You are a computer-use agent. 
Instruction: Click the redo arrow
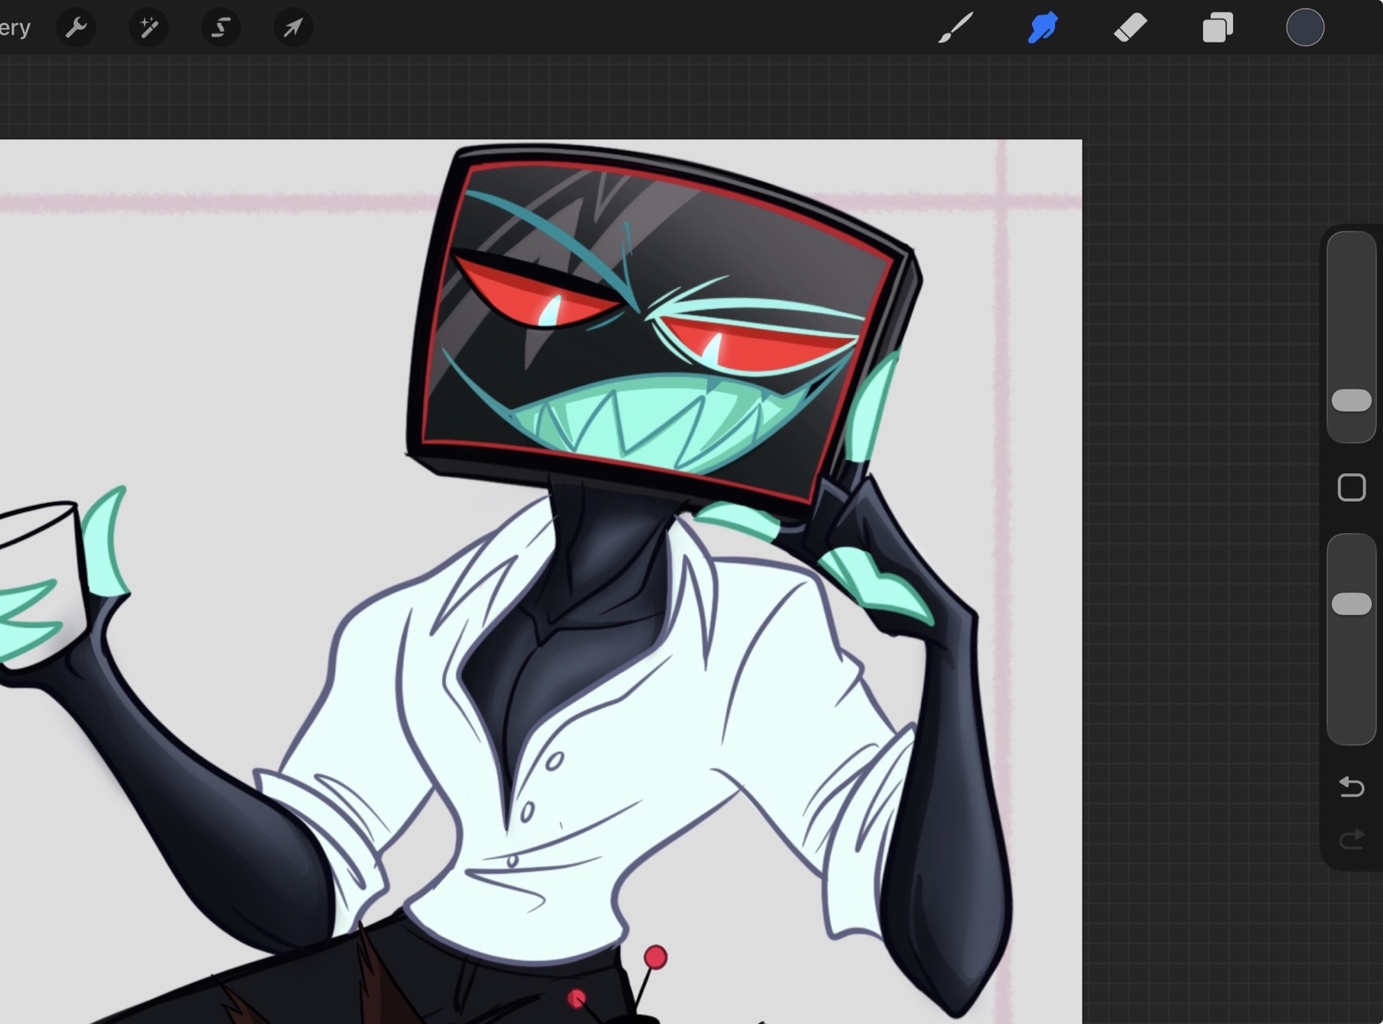pos(1351,839)
